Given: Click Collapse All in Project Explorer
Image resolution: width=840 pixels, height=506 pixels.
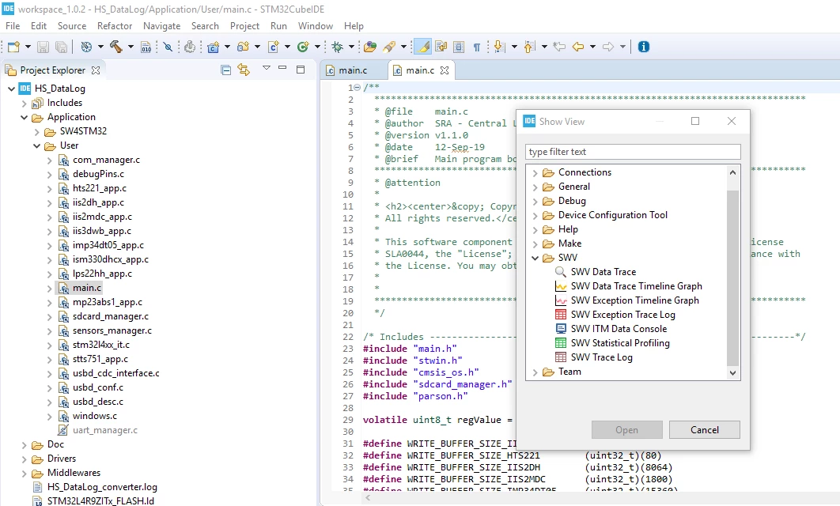Looking at the screenshot, I should point(226,70).
